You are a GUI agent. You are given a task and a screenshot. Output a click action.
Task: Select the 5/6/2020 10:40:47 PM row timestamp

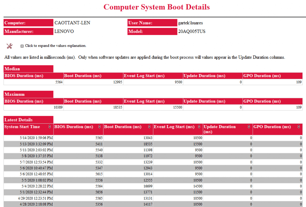click(x=36, y=168)
